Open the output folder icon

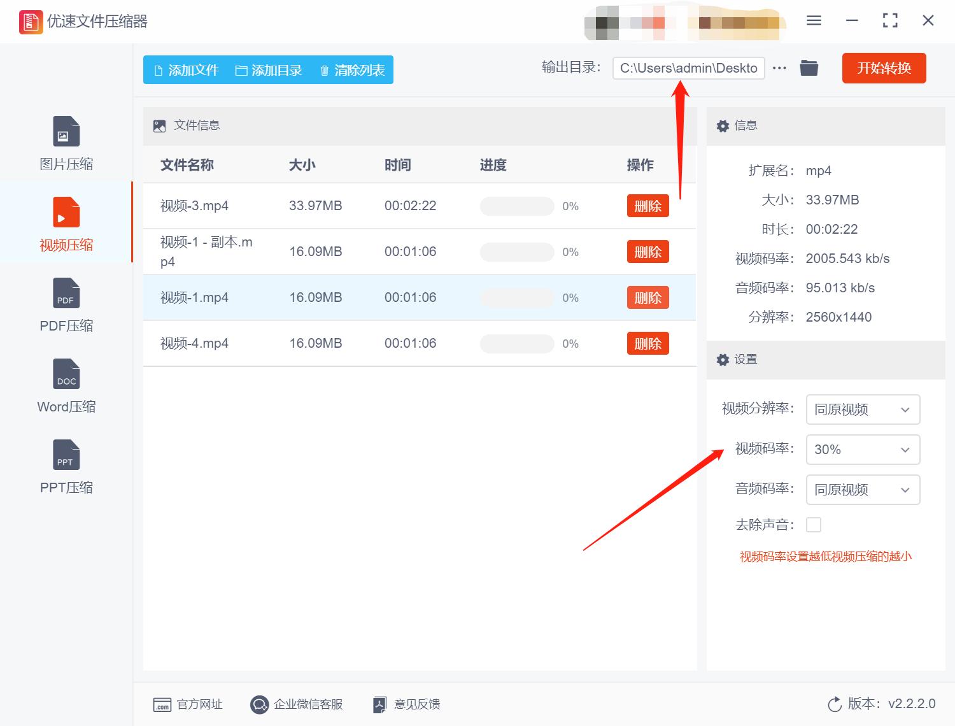809,68
